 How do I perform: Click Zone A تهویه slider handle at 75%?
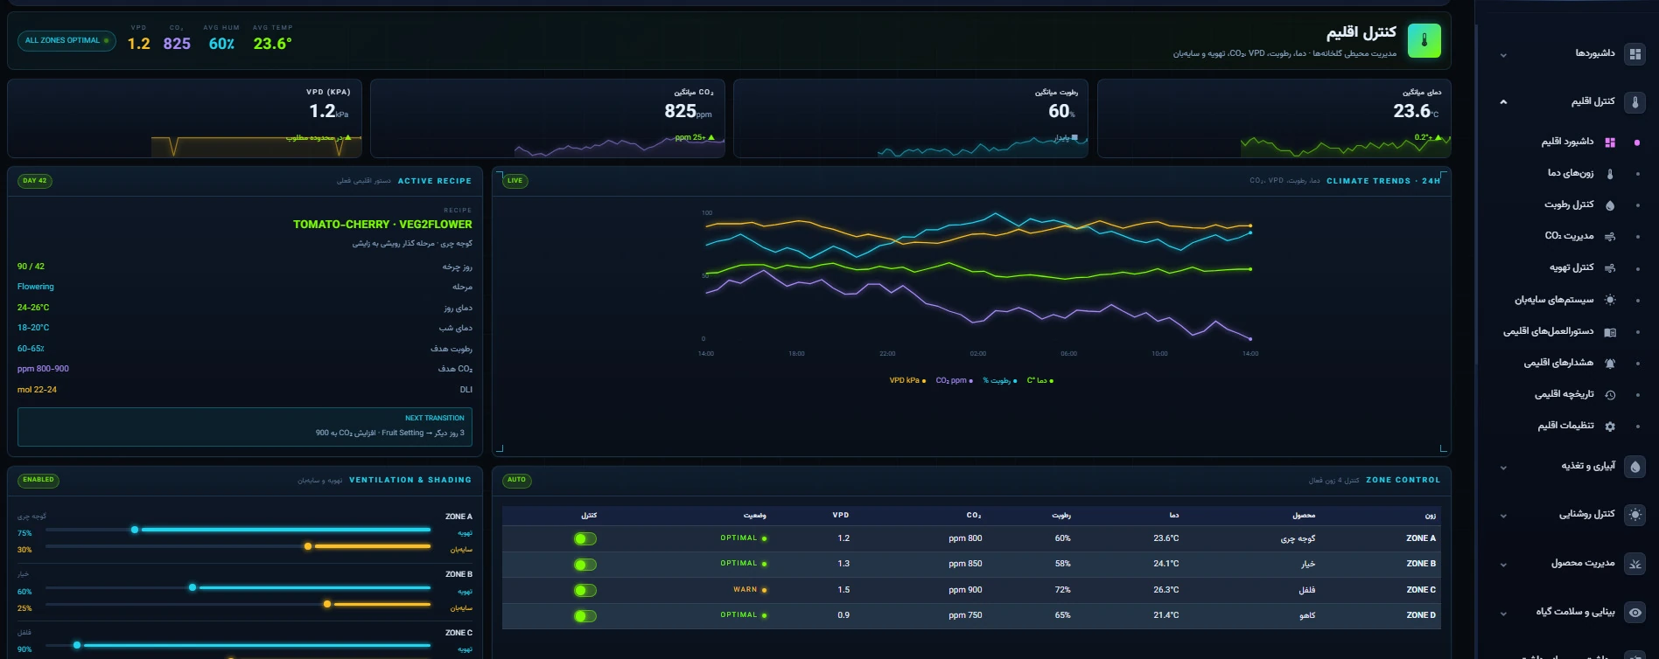point(135,530)
